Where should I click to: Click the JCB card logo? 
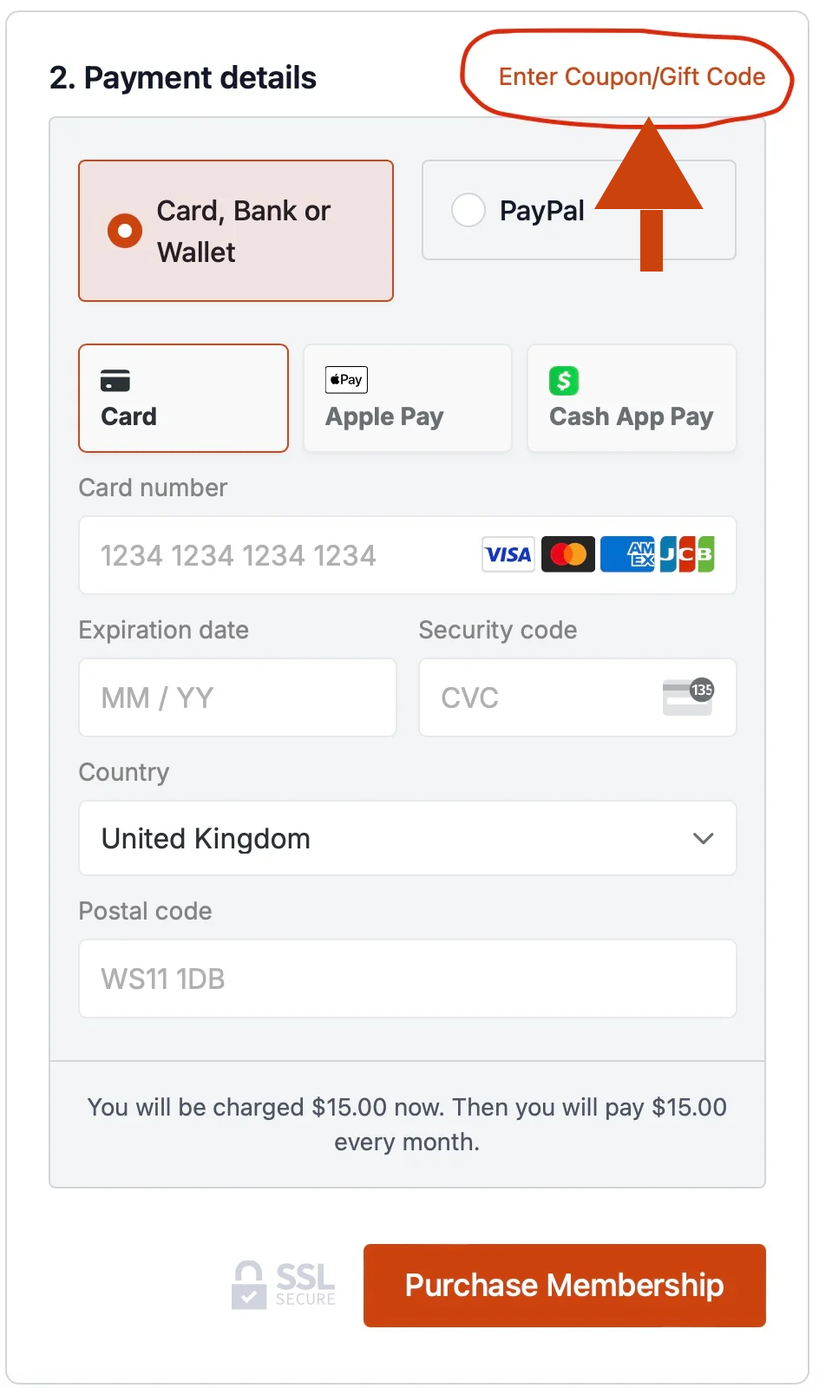[x=687, y=554]
